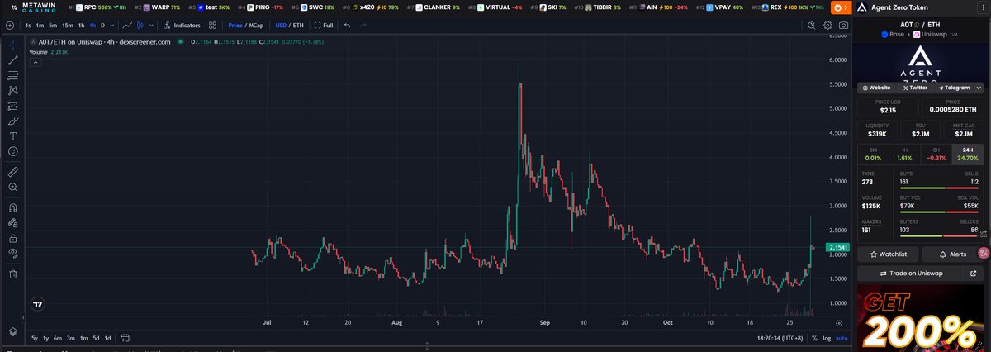
Task: Open the go to date calendar icon
Action: point(126,338)
